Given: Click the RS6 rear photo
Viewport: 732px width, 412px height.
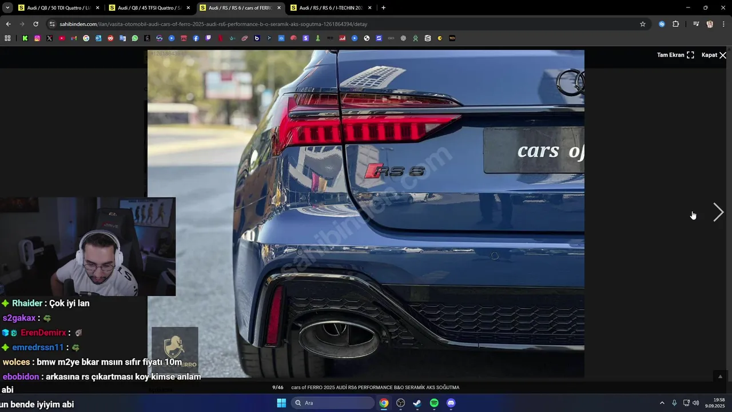Looking at the screenshot, I should 366,213.
